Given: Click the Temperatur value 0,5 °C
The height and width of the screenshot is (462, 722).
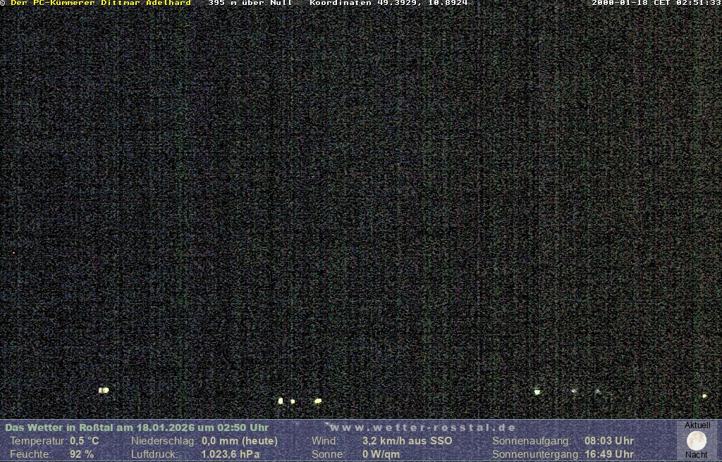Looking at the screenshot, I should pos(85,441).
